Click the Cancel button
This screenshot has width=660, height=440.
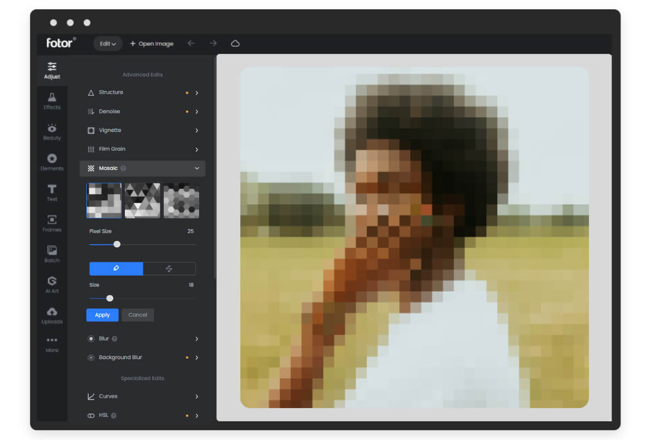[137, 315]
